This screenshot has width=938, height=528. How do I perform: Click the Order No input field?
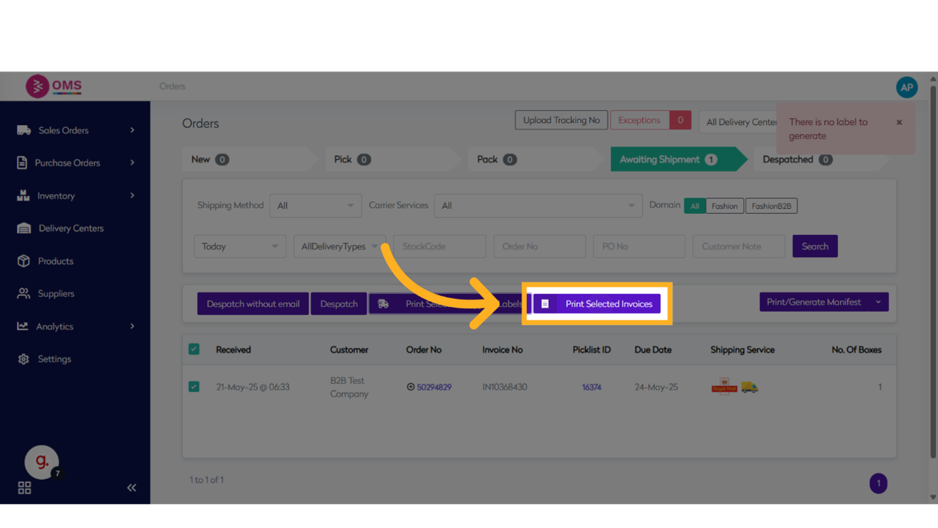pos(539,246)
